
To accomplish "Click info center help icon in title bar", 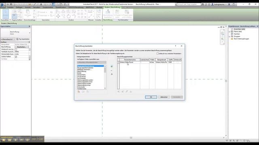I will tap(234, 4).
